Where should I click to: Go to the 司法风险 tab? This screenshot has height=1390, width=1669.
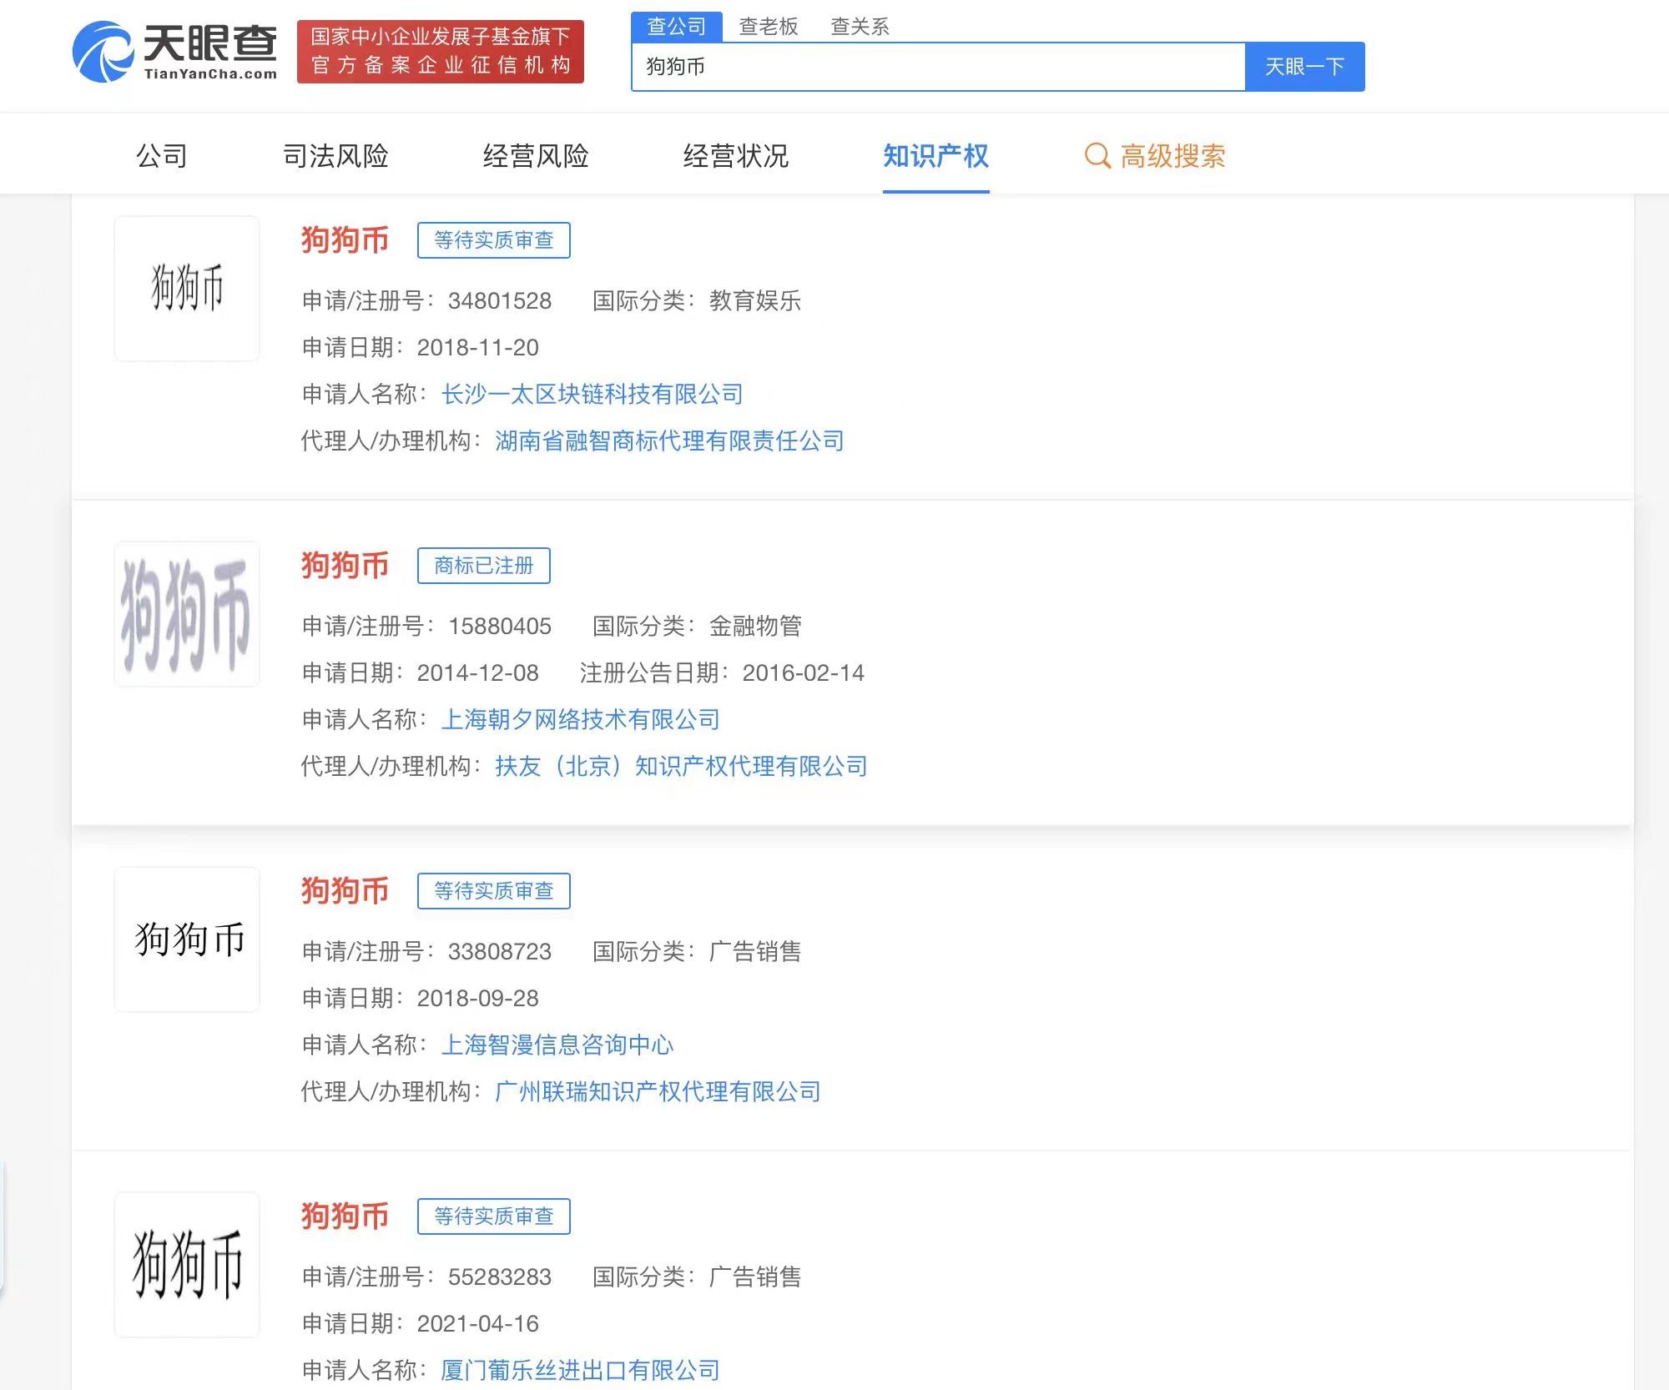click(335, 156)
